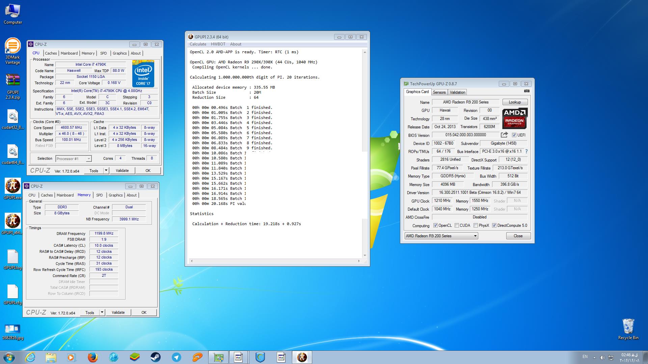Open the Windows Start menu
Screen dimensions: 648x364
click(x=9, y=357)
